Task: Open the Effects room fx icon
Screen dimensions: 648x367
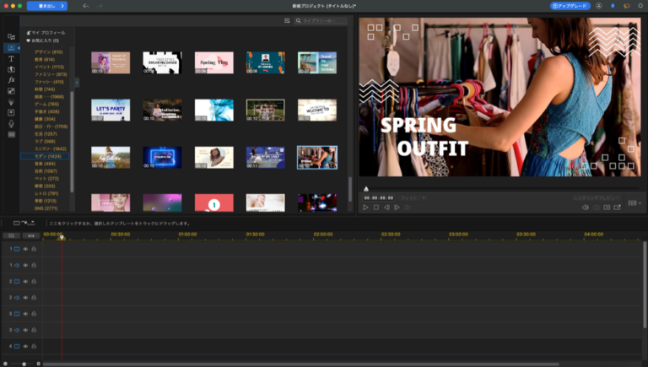Action: 11,79
